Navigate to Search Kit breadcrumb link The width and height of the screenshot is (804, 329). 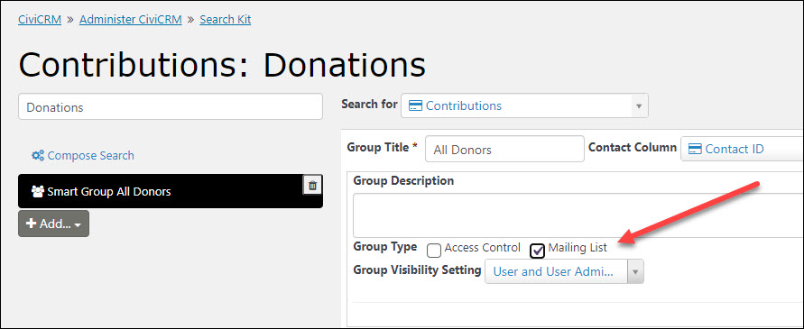[225, 20]
